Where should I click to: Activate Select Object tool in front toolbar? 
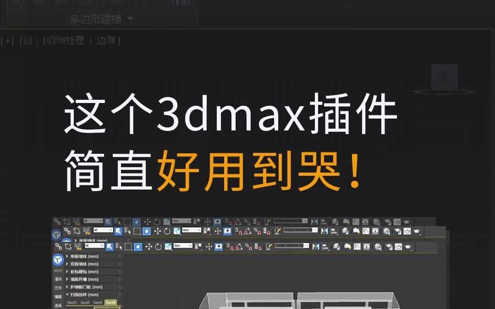pos(109,246)
